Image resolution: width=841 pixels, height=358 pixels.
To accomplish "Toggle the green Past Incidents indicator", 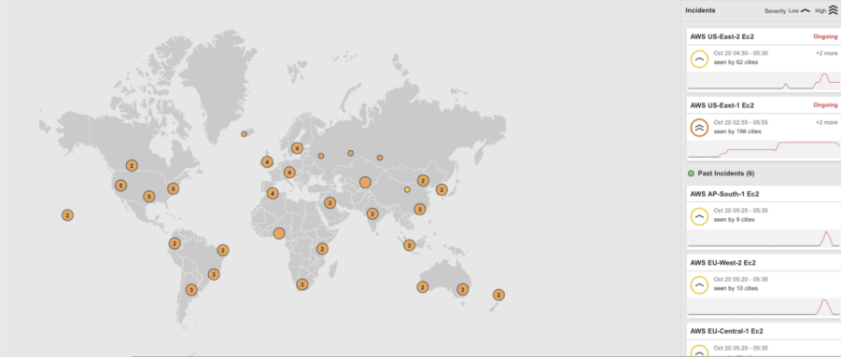I will coord(691,173).
